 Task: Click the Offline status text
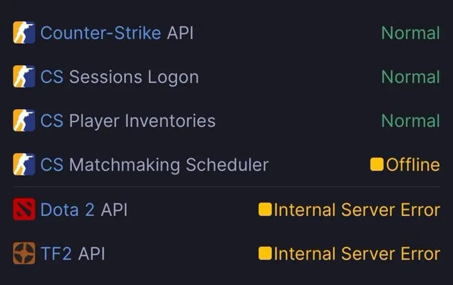tap(413, 165)
